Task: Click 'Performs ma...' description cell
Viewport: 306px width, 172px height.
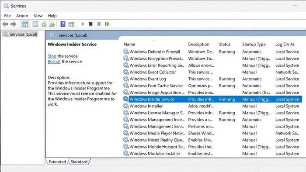Action: pos(201,127)
